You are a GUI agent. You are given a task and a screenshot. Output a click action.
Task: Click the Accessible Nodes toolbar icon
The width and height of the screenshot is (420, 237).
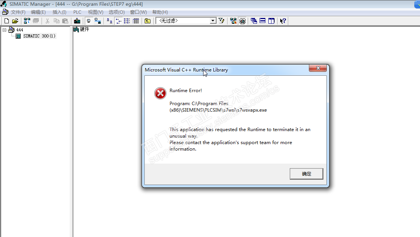coord(27,21)
